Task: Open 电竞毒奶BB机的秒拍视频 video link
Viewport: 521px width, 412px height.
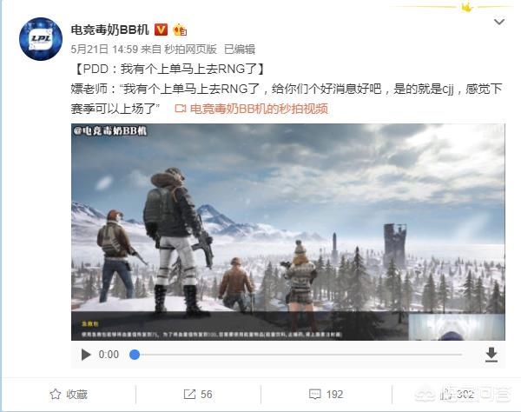Action: (x=259, y=109)
